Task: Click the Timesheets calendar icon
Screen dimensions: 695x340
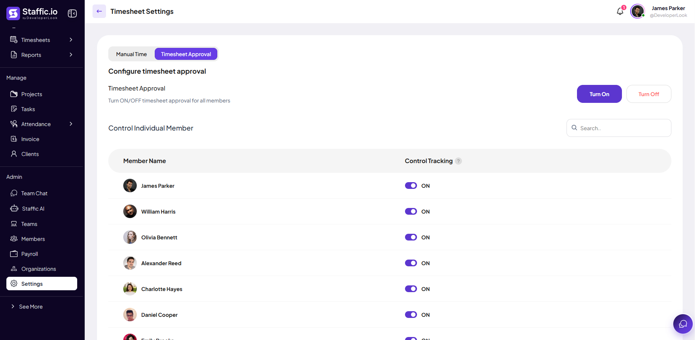Action: 14,40
